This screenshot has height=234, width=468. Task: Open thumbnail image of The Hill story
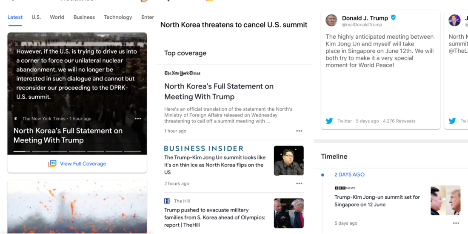288,214
